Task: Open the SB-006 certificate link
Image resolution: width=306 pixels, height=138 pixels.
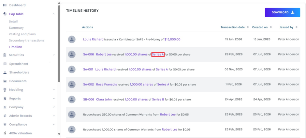Action: (88, 100)
